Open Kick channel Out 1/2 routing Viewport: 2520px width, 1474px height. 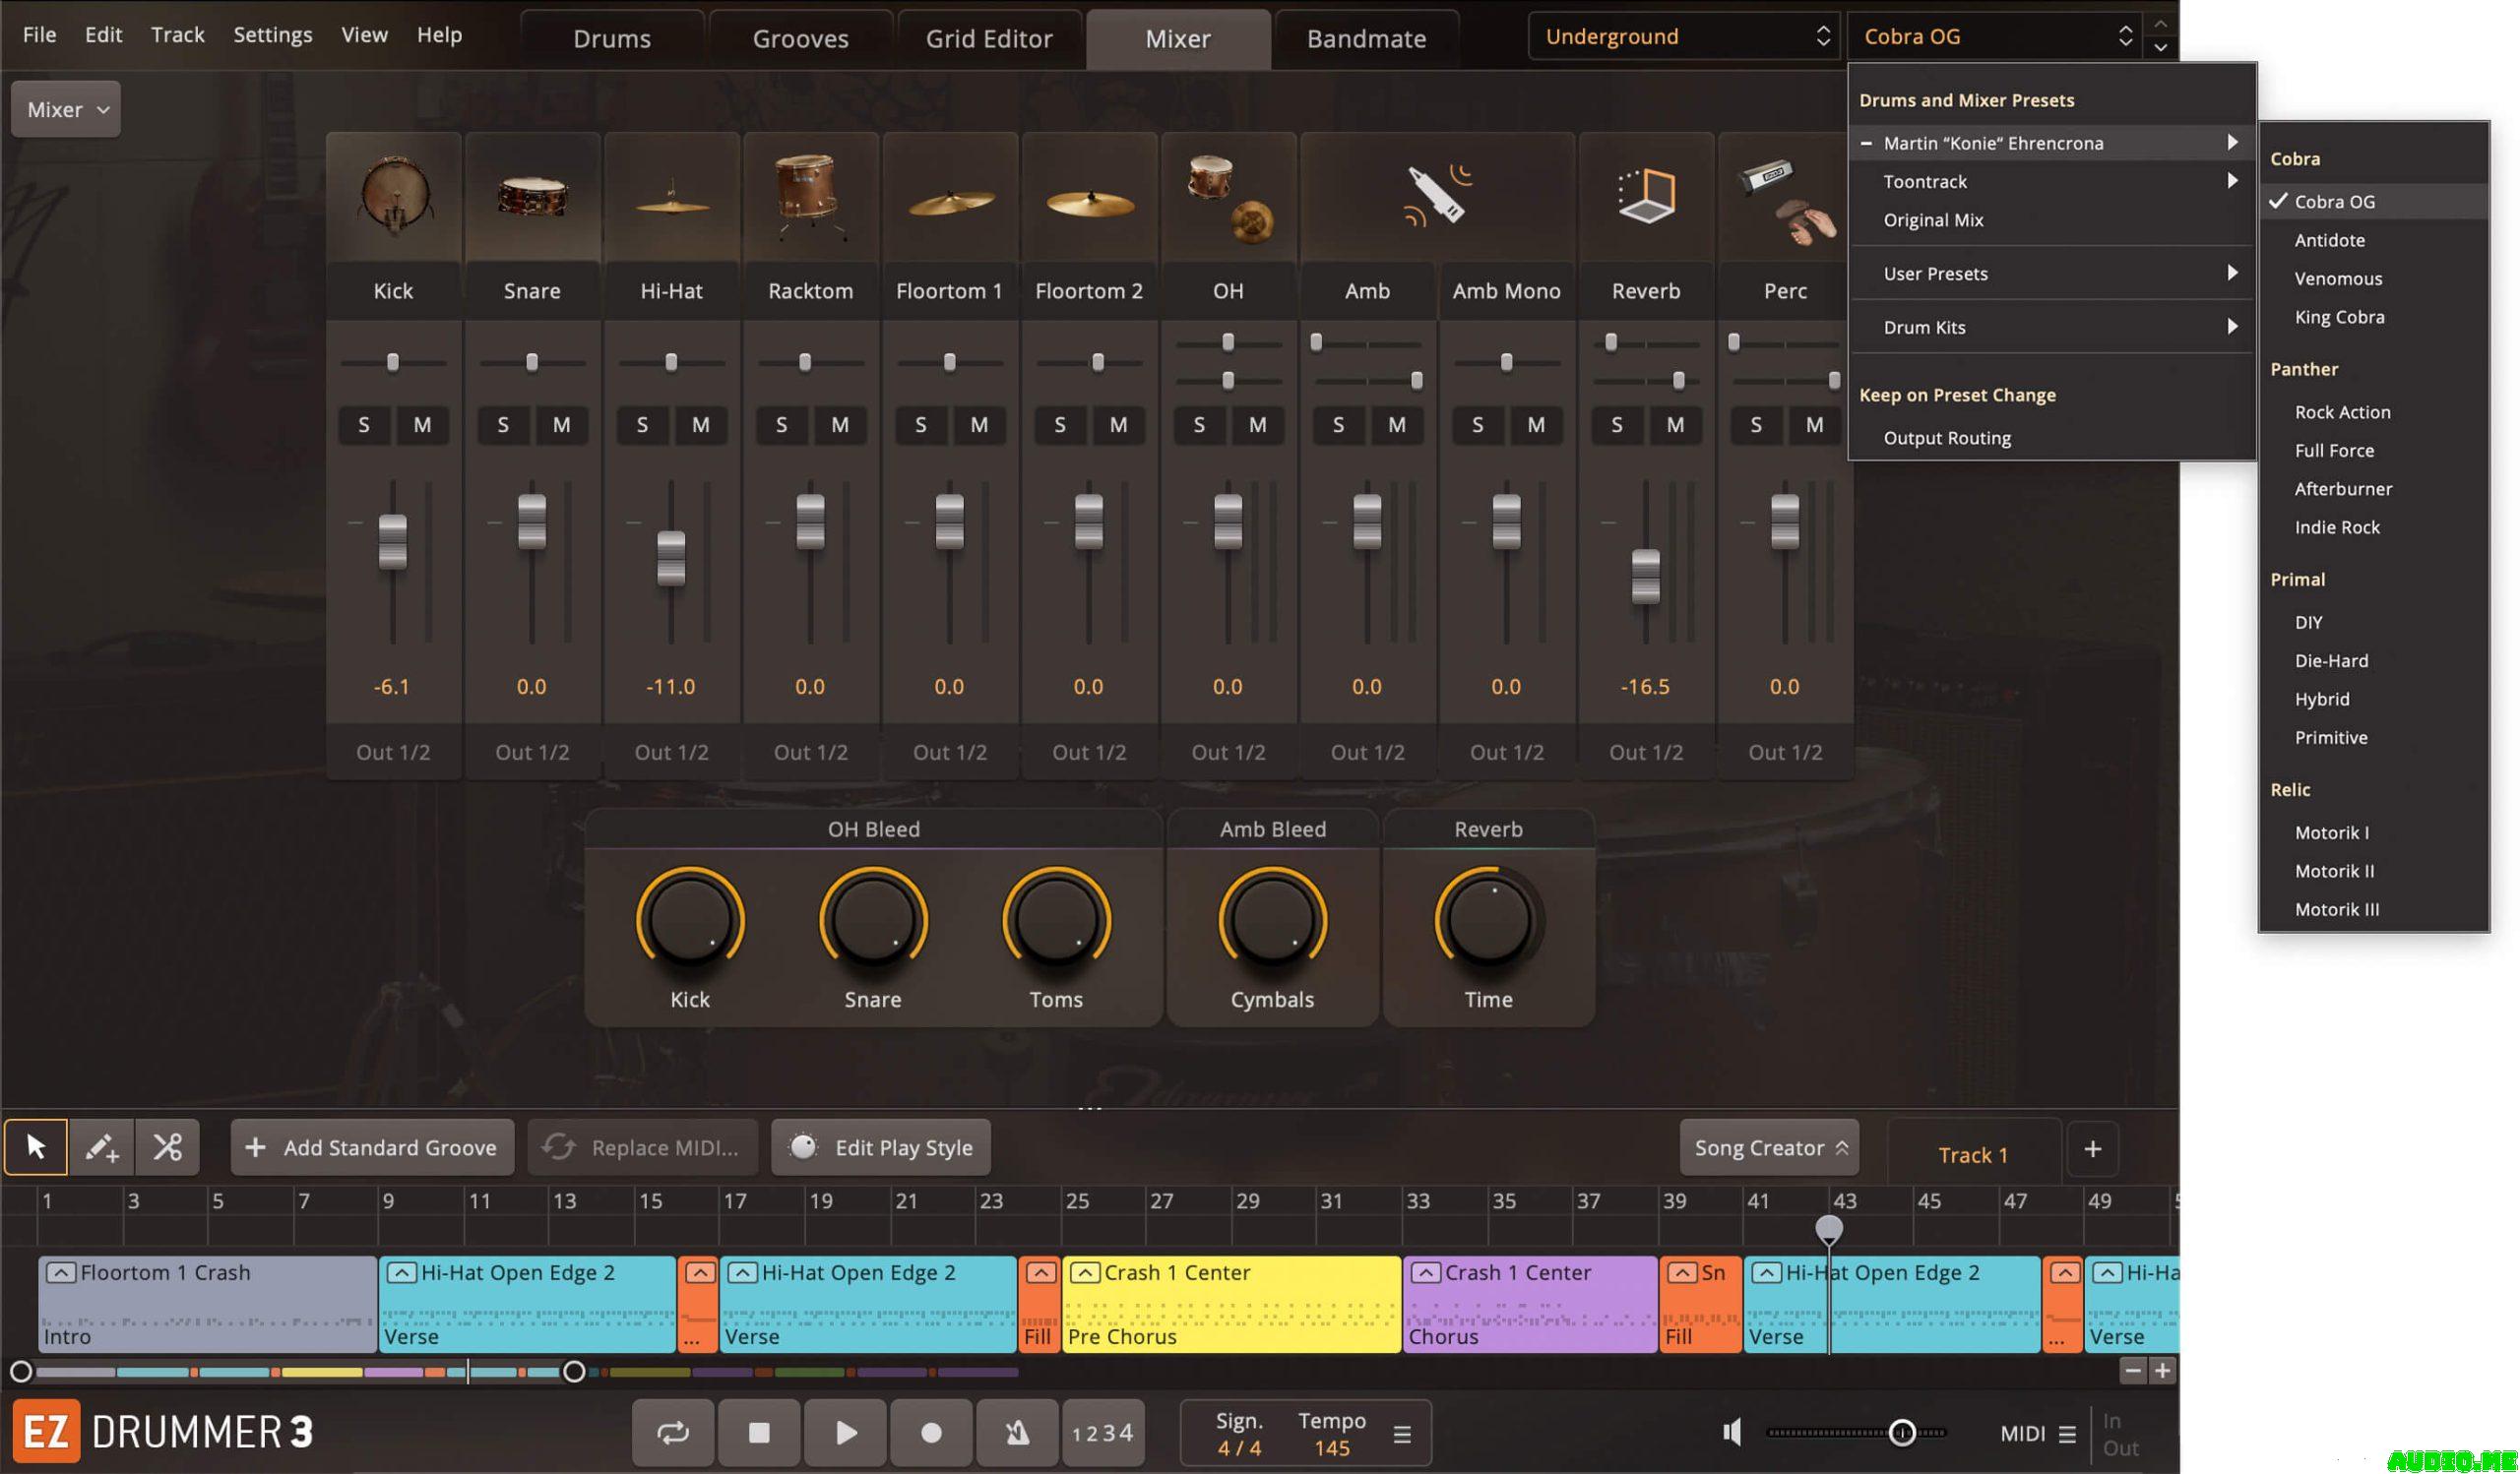pyautogui.click(x=393, y=753)
